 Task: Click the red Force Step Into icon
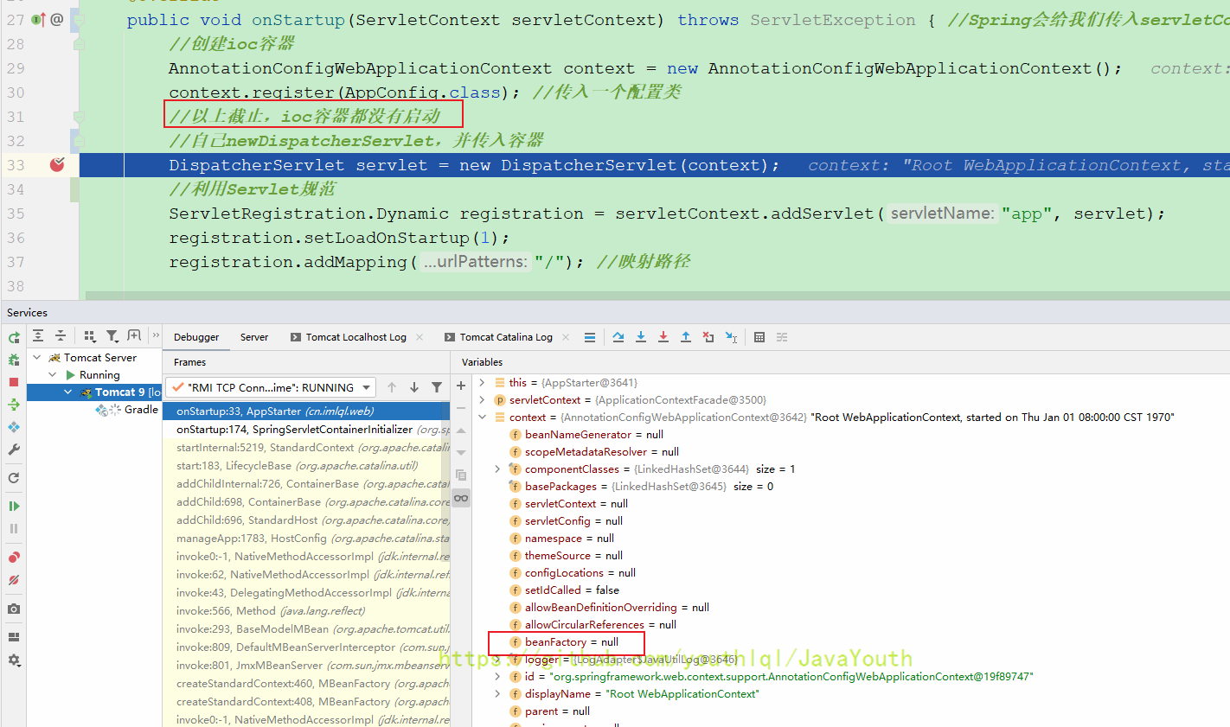click(663, 337)
